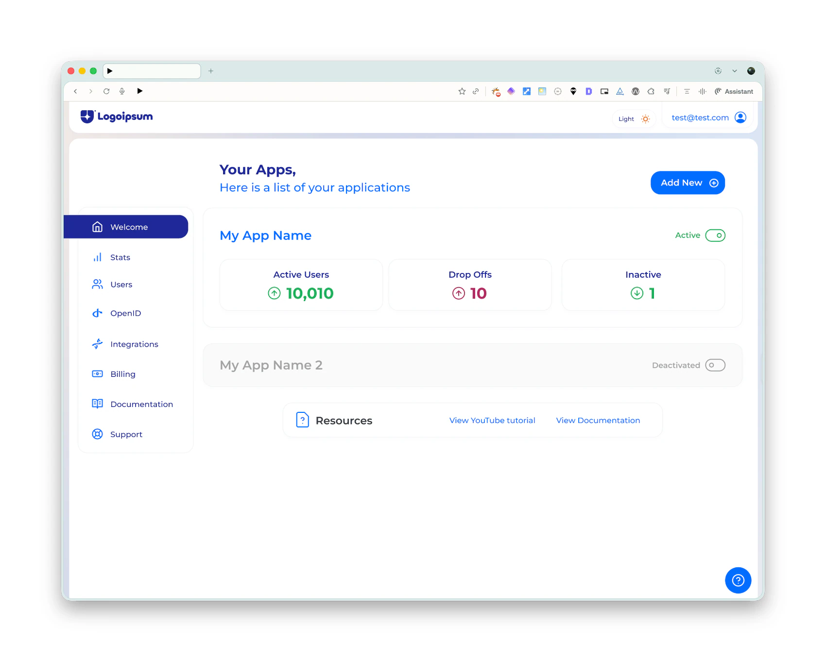Open the Assistant button in toolbar

[x=734, y=91]
